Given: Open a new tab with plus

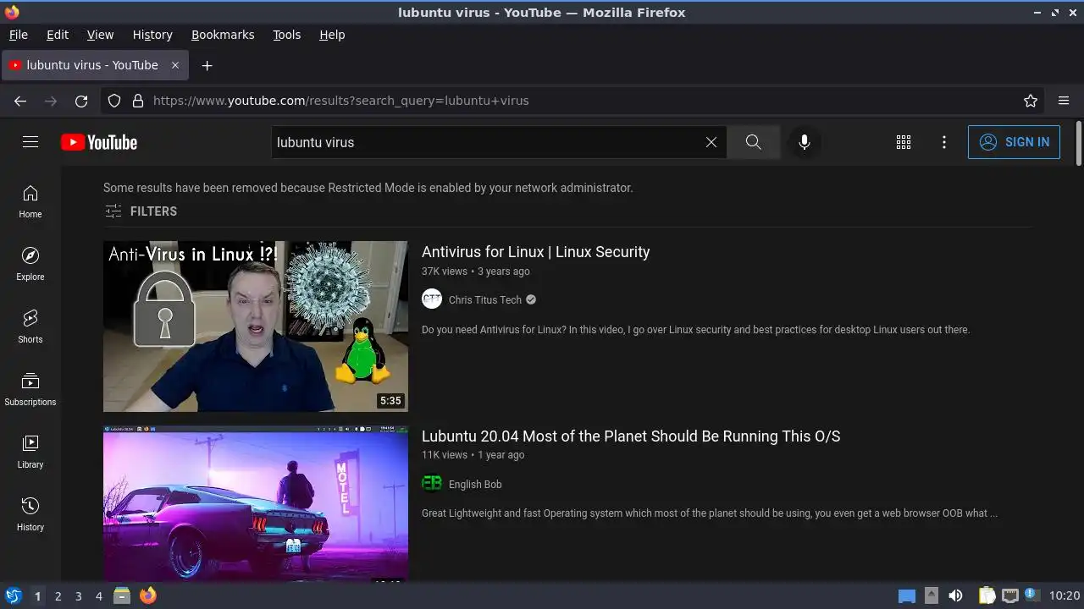Looking at the screenshot, I should point(207,65).
